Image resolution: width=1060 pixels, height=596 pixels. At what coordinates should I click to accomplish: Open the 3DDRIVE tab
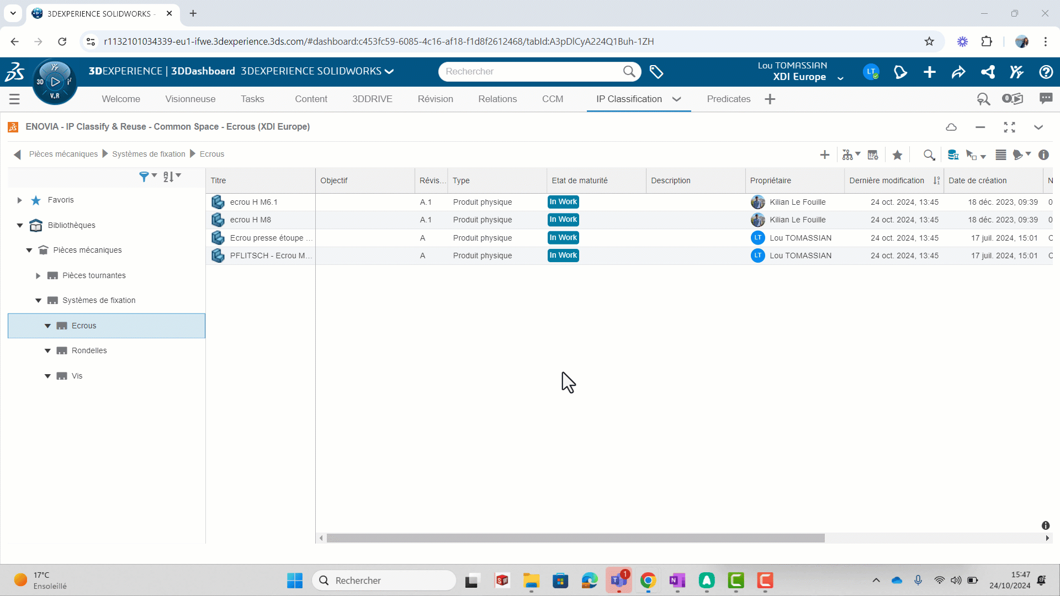(372, 99)
